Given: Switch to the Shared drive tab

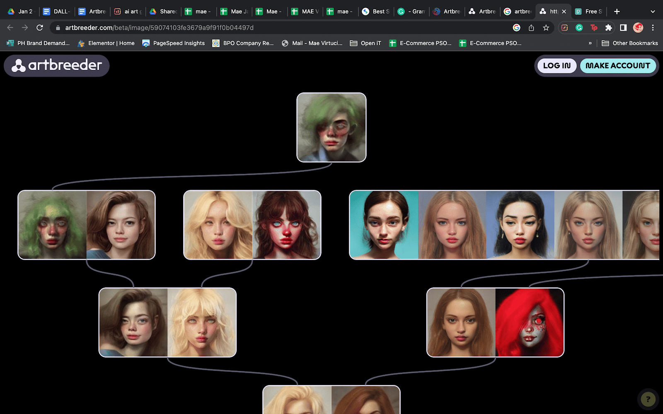Looking at the screenshot, I should point(164,12).
